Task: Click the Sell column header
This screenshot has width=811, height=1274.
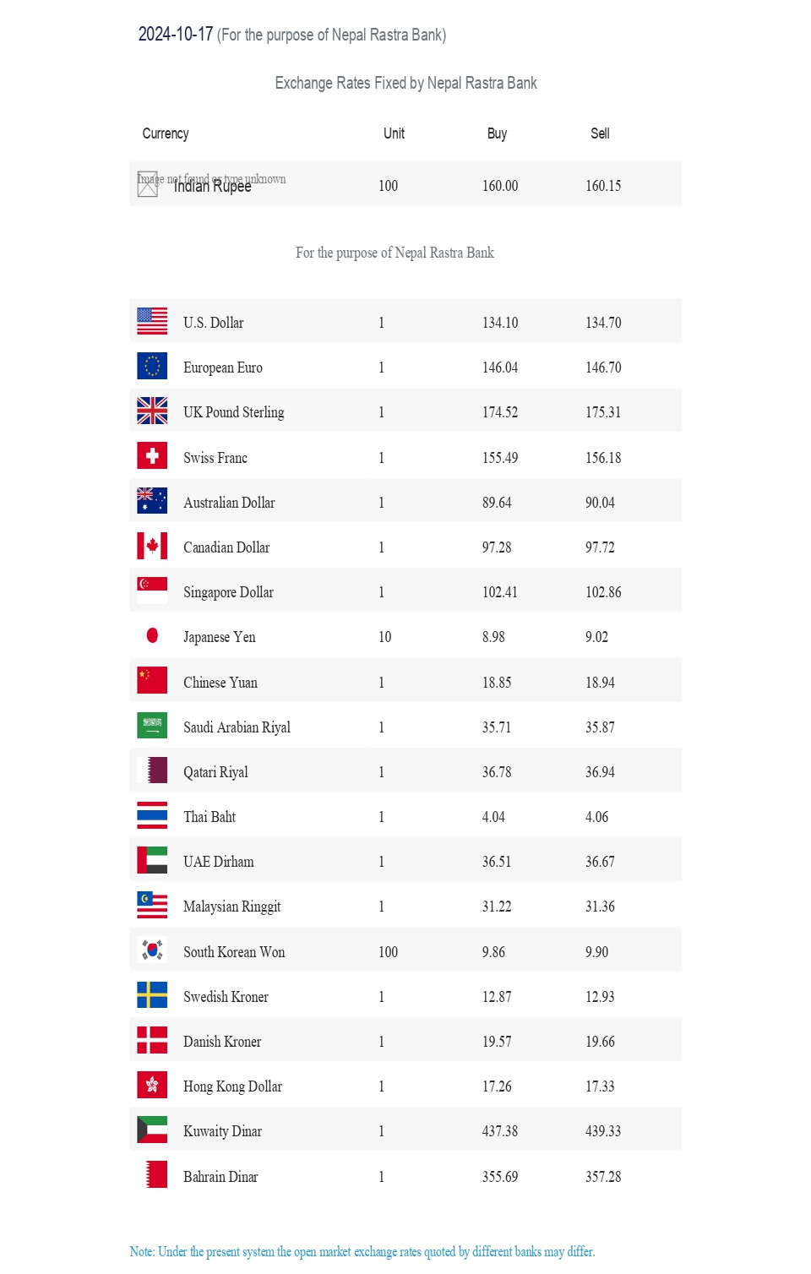Action: click(600, 133)
